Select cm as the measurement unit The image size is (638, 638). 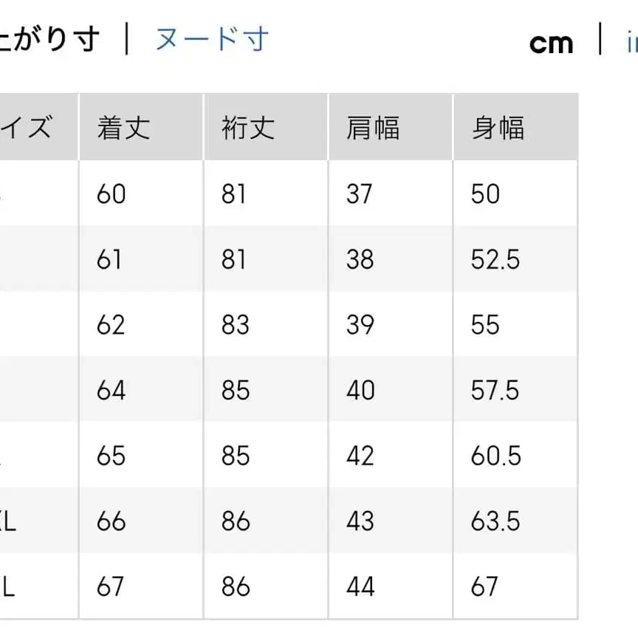pyautogui.click(x=552, y=43)
